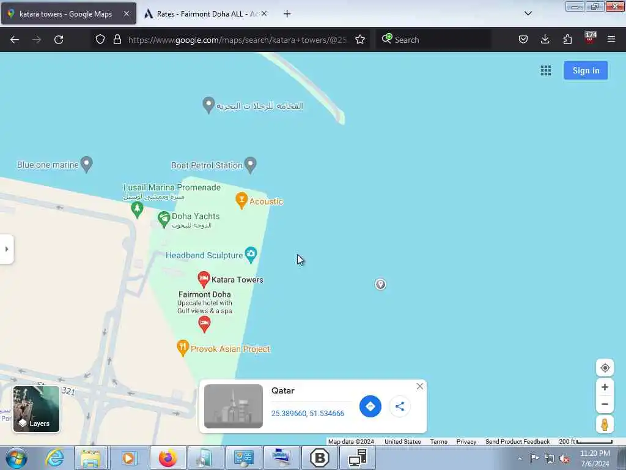Image resolution: width=626 pixels, height=470 pixels.
Task: Open the list all tabs dropdown
Action: tap(528, 13)
